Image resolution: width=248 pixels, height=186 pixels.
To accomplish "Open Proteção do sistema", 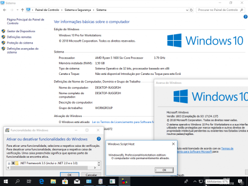I will pyautogui.click(x=20, y=43).
